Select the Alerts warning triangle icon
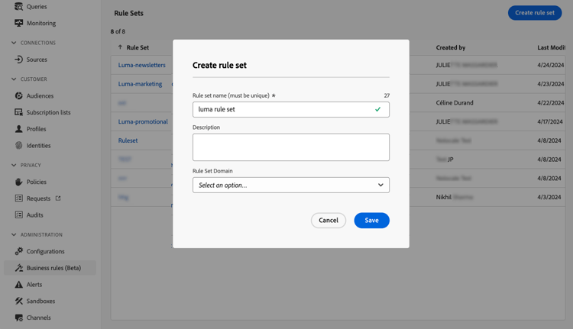The height and width of the screenshot is (329, 573). point(19,285)
